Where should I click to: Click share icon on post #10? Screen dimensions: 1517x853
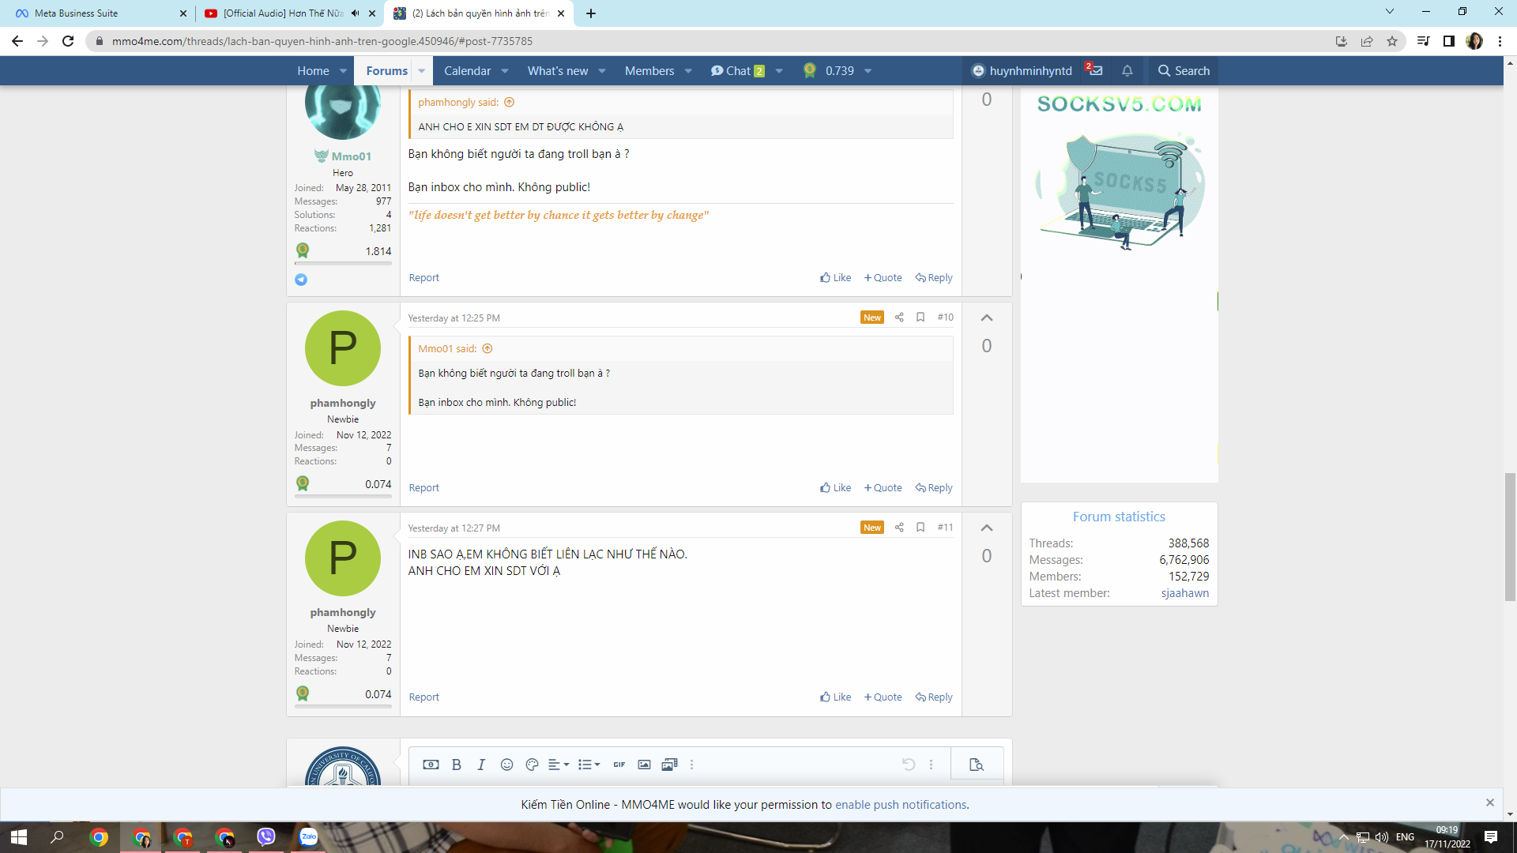[x=899, y=318]
